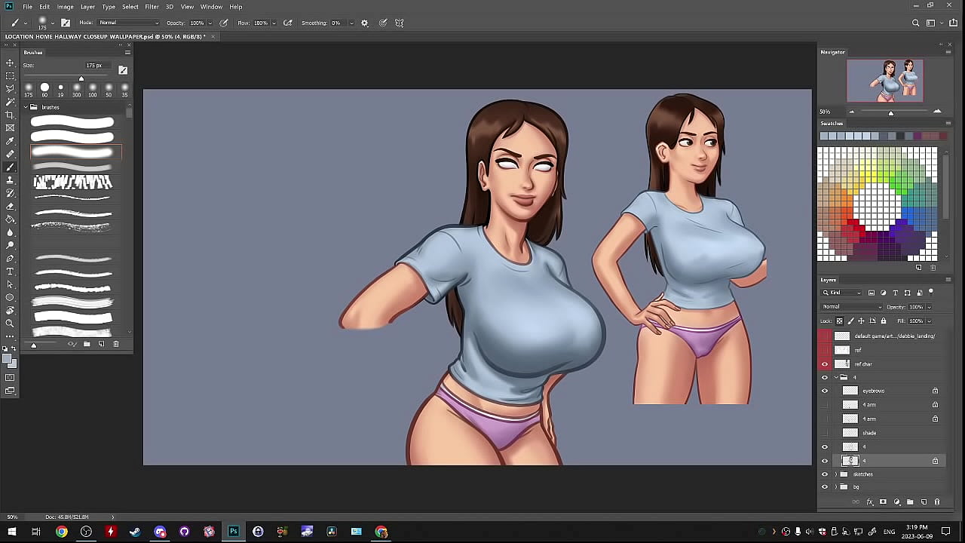
Task: Click the symmetry butterfly icon
Action: (400, 23)
